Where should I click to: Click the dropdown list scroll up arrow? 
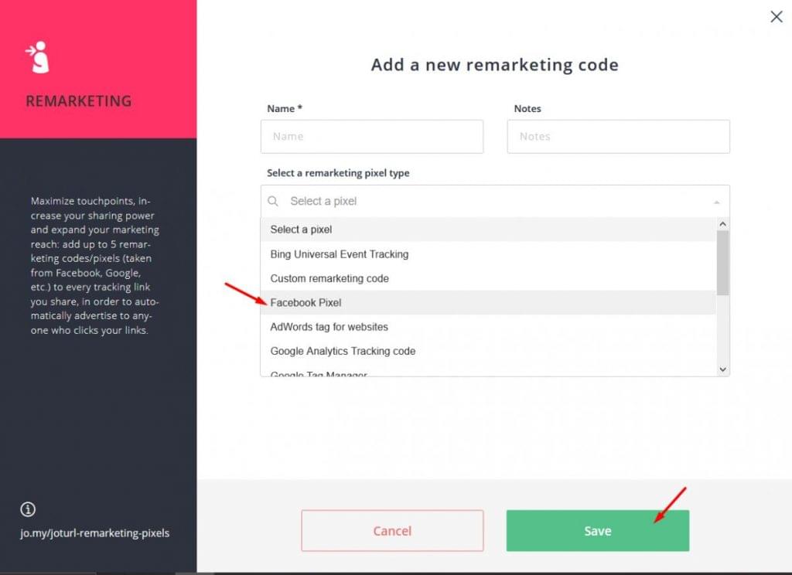click(723, 224)
